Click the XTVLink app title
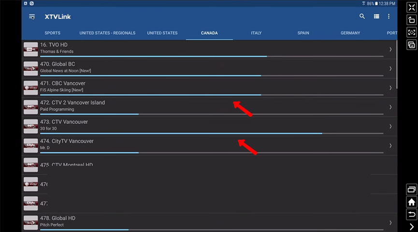The height and width of the screenshot is (232, 418). pyautogui.click(x=58, y=16)
